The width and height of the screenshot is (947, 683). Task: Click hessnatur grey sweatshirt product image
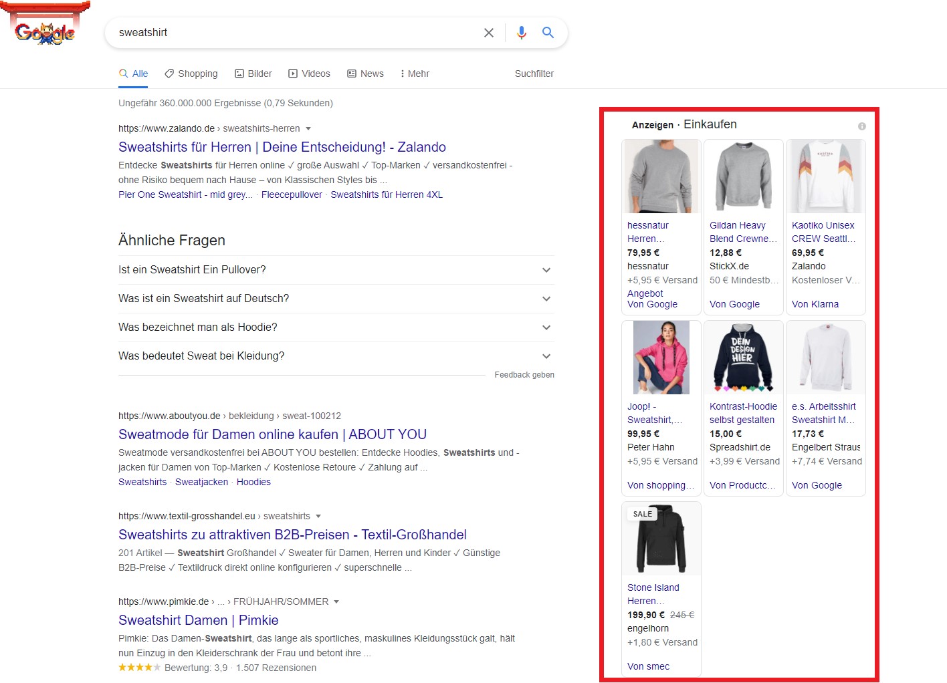click(661, 176)
